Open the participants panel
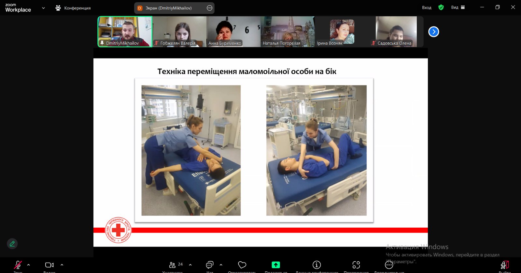Viewport: 521px width, 273px height. 173,265
